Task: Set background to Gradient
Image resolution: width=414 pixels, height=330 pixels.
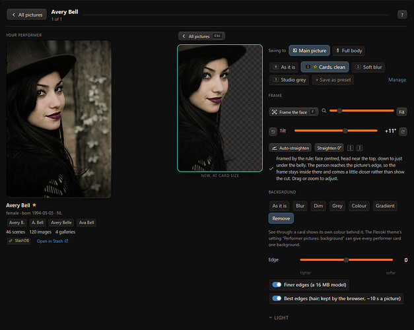Action: tap(385, 206)
